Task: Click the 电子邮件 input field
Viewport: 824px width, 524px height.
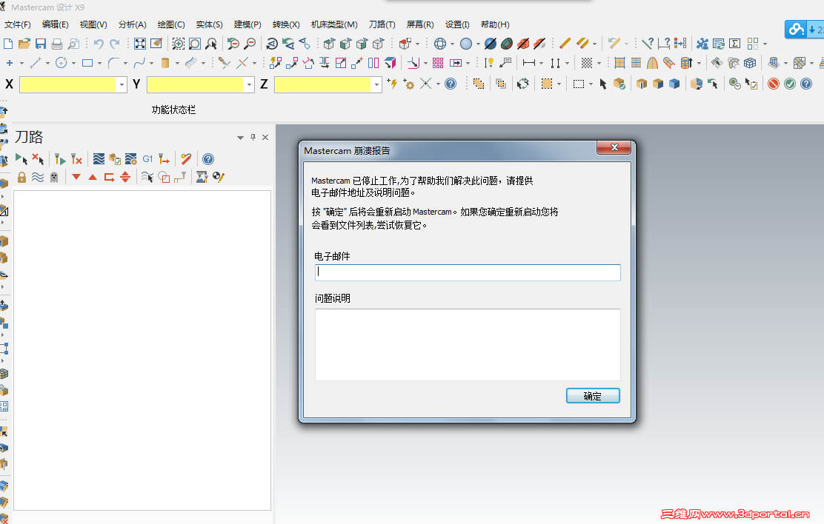Action: click(x=468, y=272)
